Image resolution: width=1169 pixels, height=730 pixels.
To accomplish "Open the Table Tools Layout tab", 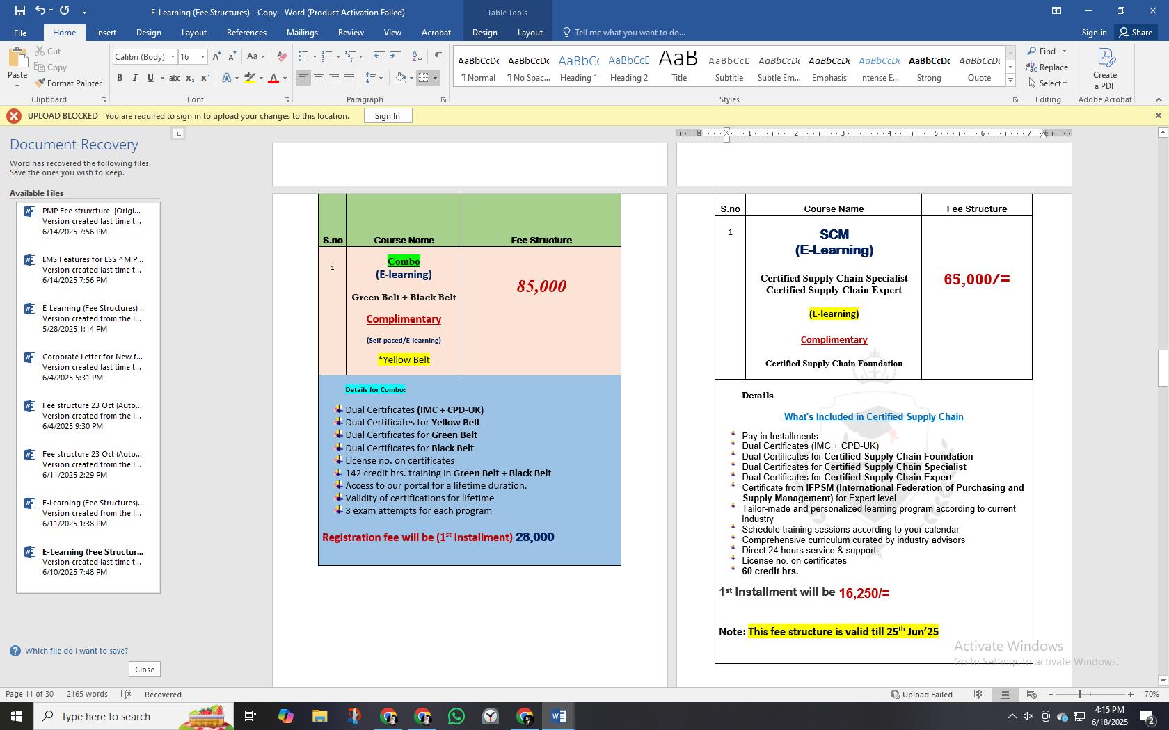I will (530, 33).
